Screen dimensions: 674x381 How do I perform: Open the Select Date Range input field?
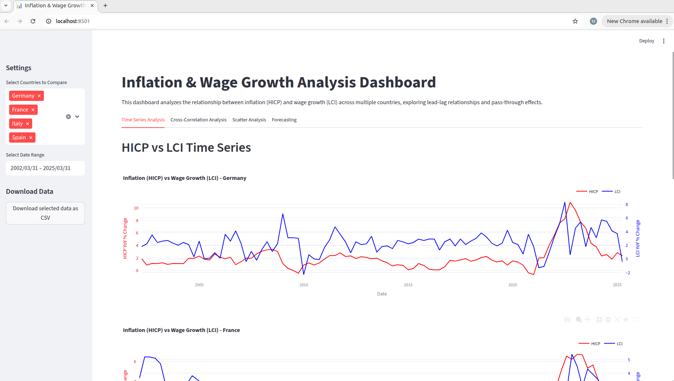pos(45,168)
